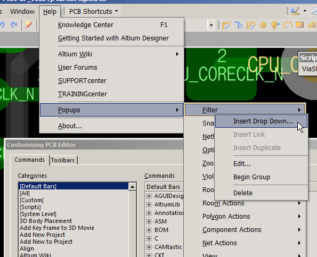The image size is (317, 257).
Task: Select Add Key Frame to 3D Movie
Action: tap(74, 228)
